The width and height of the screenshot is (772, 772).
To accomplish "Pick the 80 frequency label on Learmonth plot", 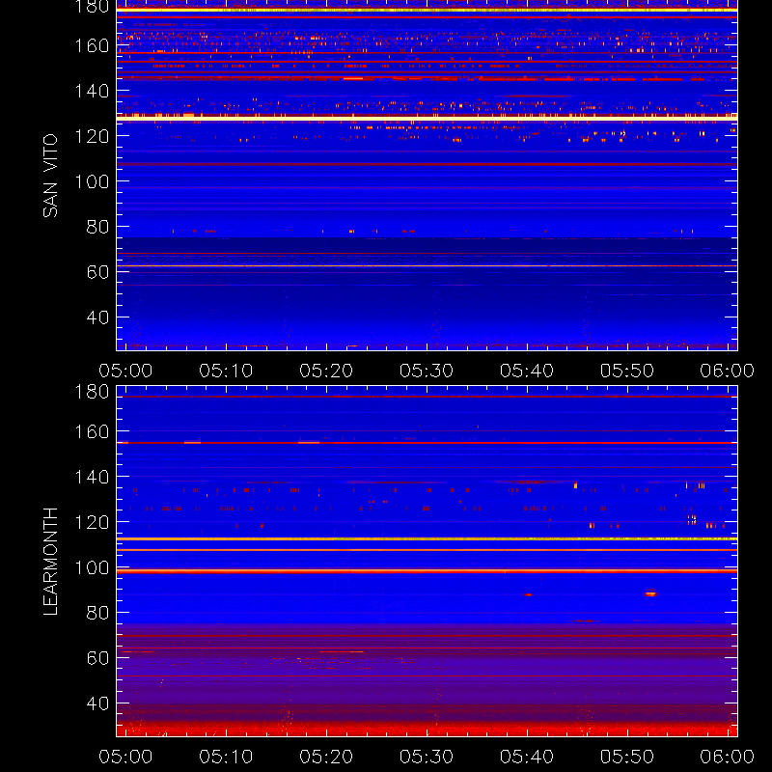I will pyautogui.click(x=97, y=613).
